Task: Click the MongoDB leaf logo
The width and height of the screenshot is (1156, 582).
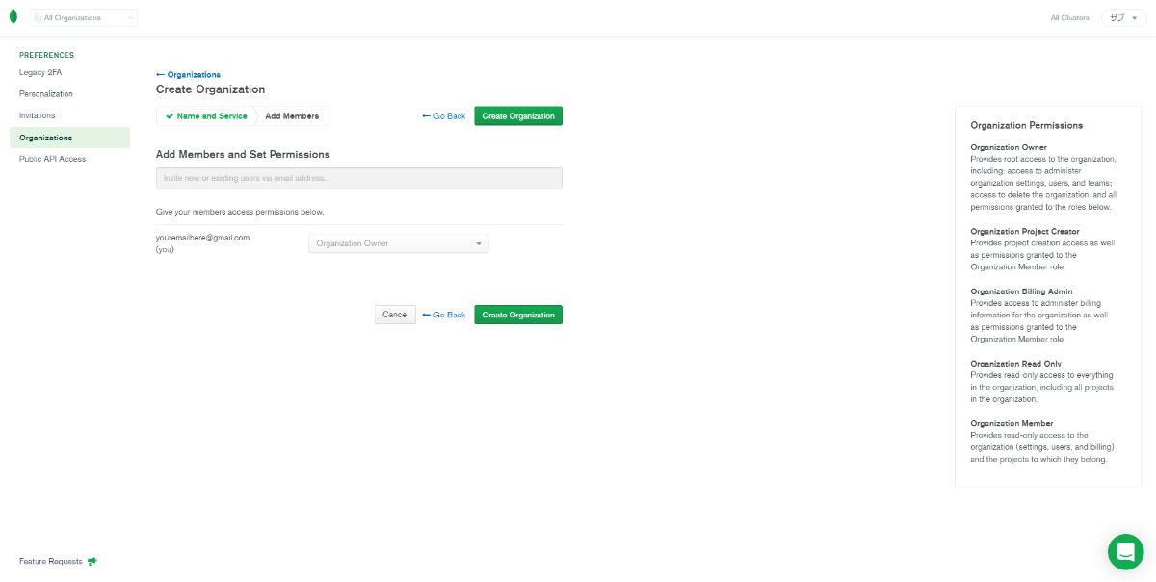Action: (13, 17)
